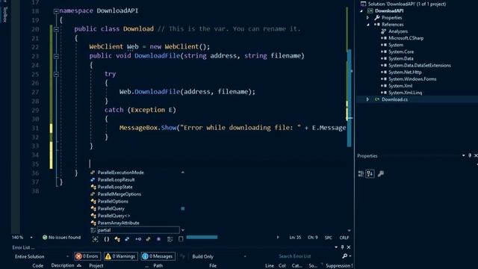This screenshot has height=269, width=478.
Task: Open the 140 % zoom dropdown
Action: [x=31, y=238]
